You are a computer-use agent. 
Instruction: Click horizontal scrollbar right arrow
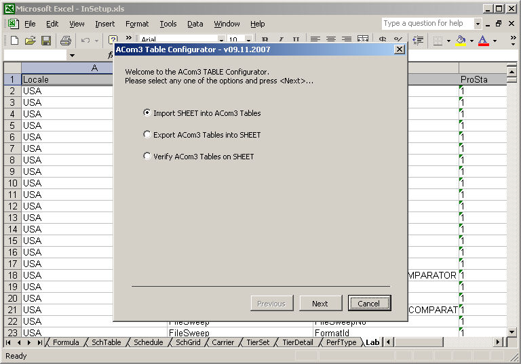point(498,342)
